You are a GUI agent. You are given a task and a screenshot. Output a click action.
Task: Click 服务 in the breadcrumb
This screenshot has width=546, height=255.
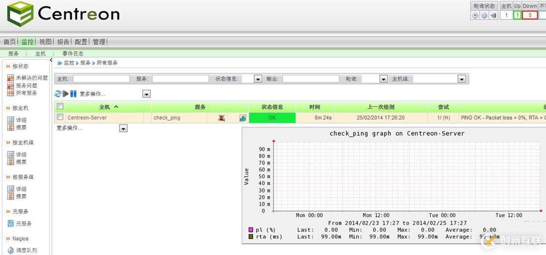pyautogui.click(x=85, y=63)
